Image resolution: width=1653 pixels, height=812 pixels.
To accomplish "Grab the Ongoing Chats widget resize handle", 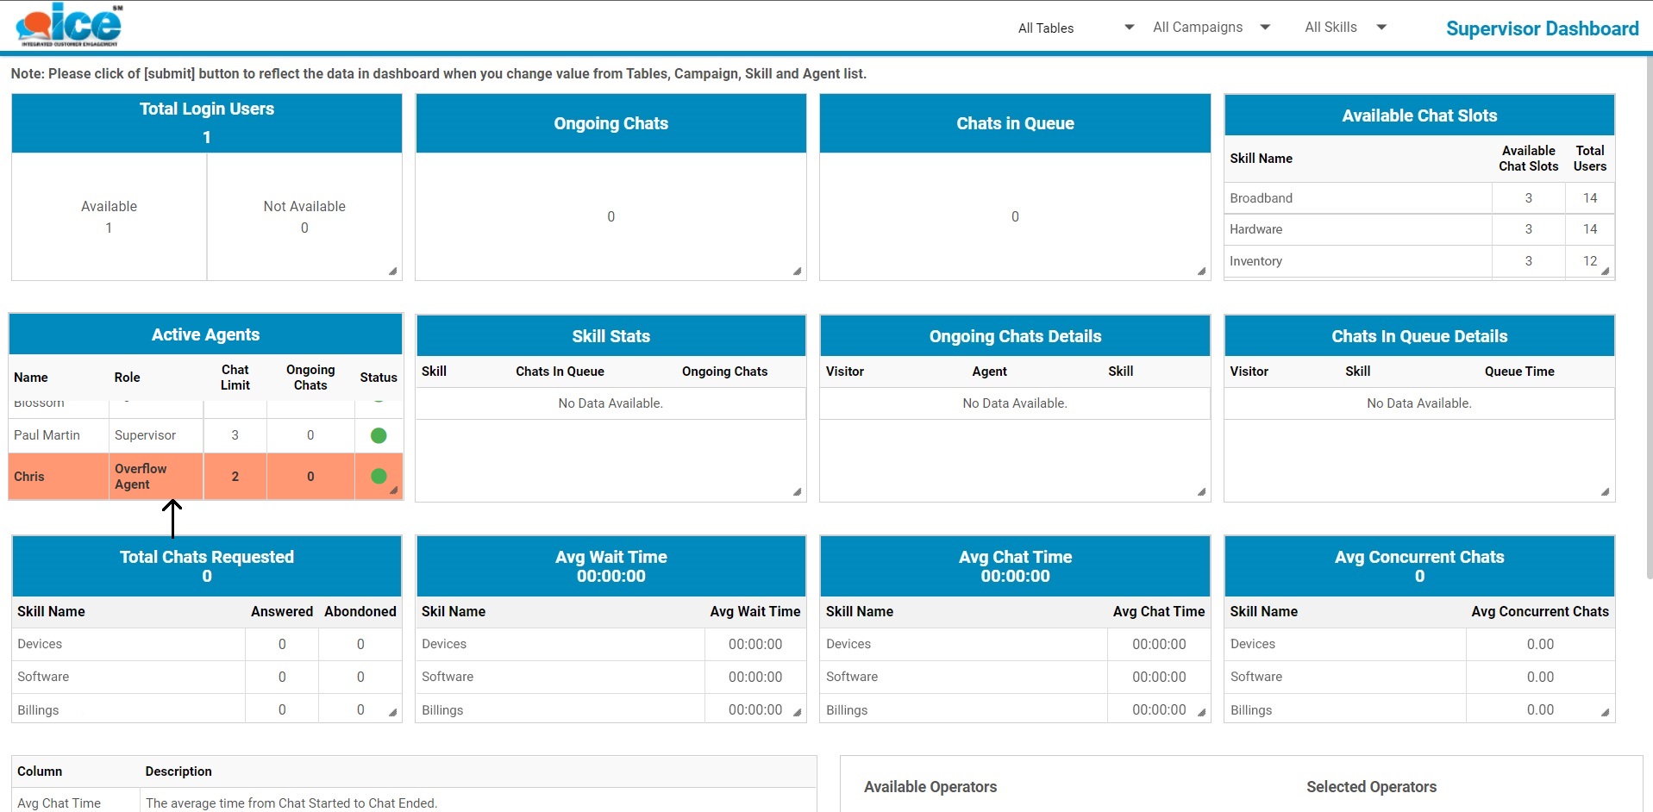I will click(x=797, y=272).
